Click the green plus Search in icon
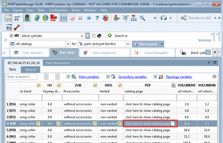Screen dimensions: 223x143 pyautogui.click(x=110, y=36)
